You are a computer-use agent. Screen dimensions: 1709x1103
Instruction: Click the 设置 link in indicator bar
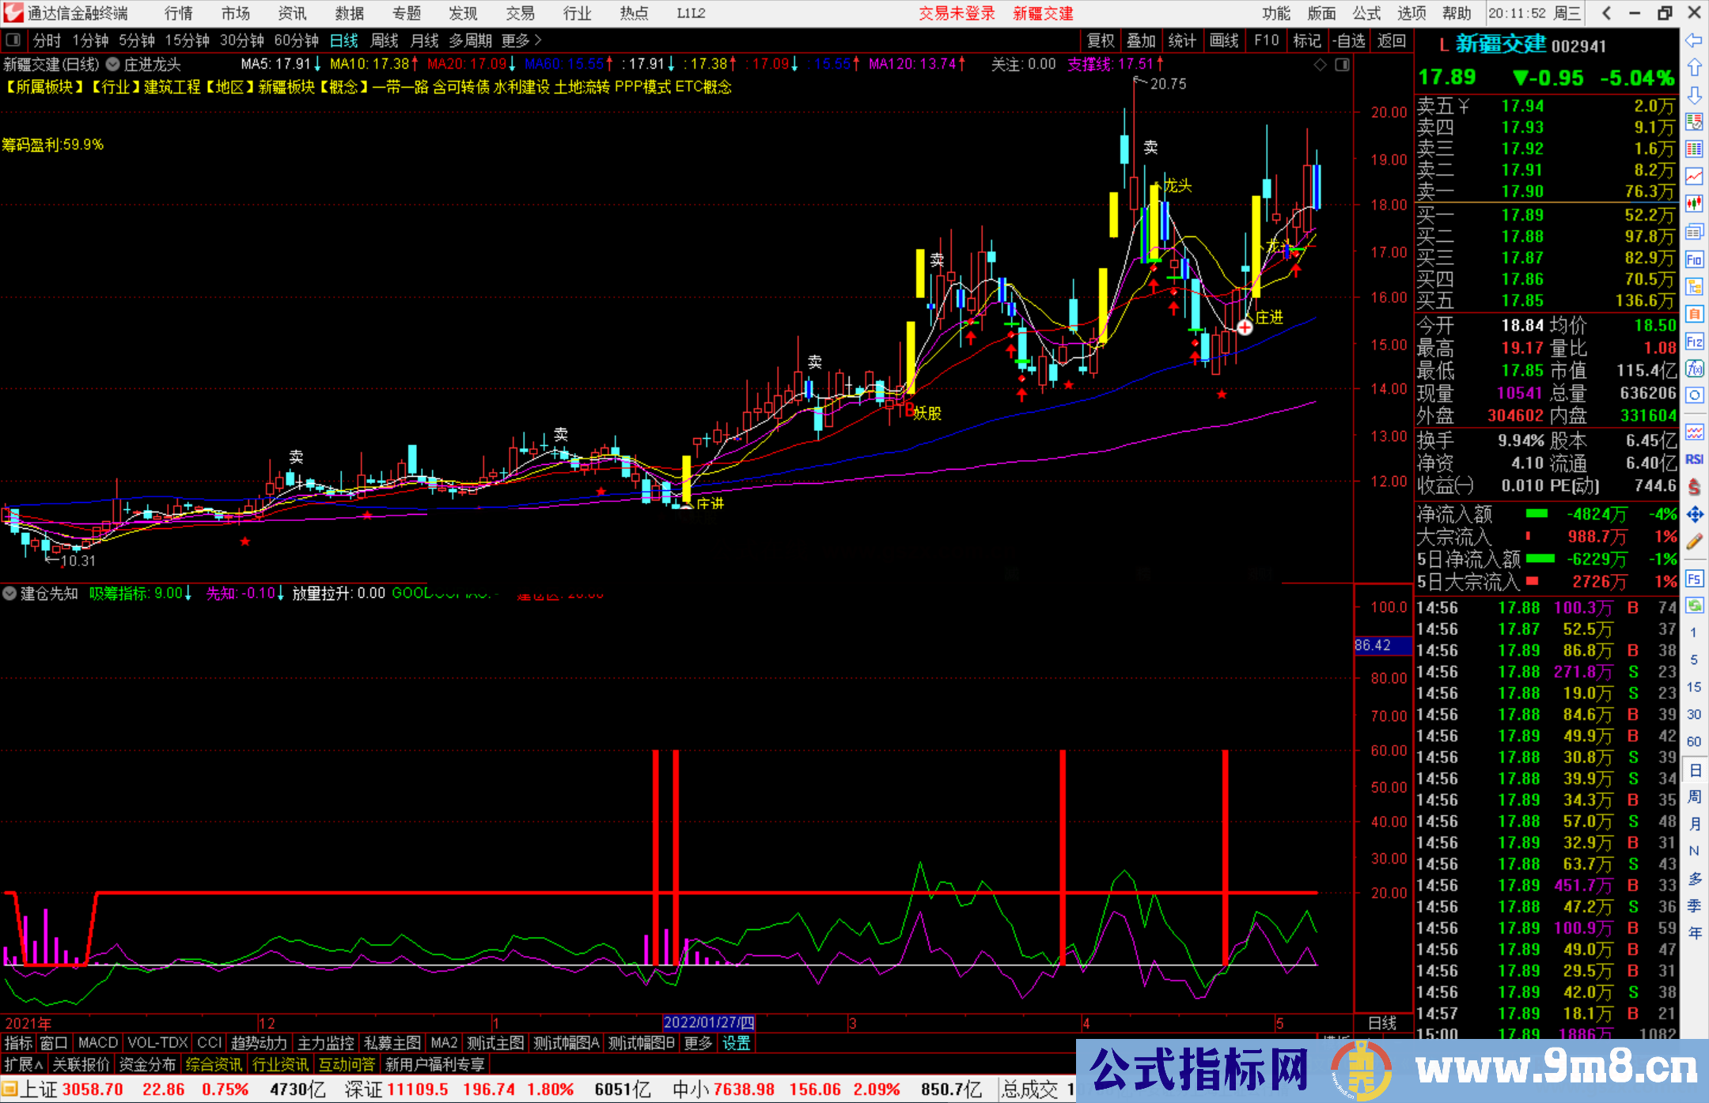click(736, 1043)
